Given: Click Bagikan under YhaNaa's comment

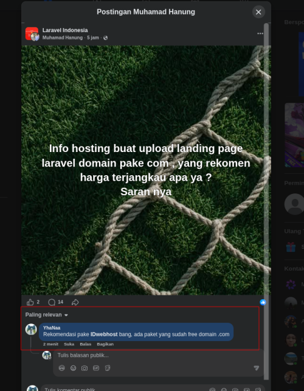Looking at the screenshot, I should point(105,344).
